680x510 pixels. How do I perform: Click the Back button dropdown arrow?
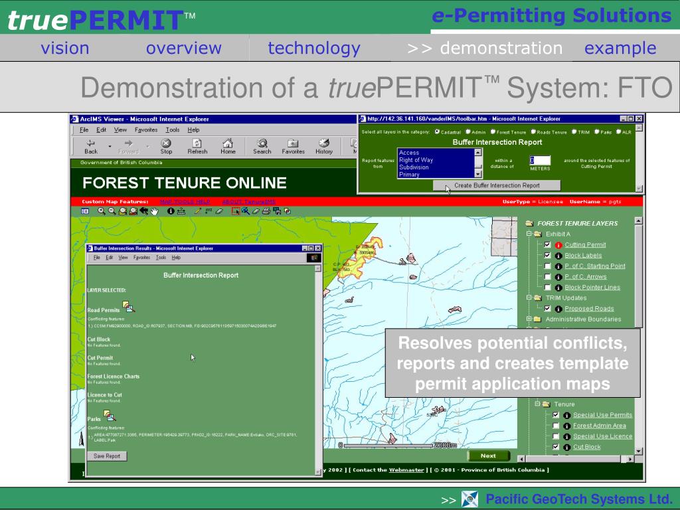[110, 146]
